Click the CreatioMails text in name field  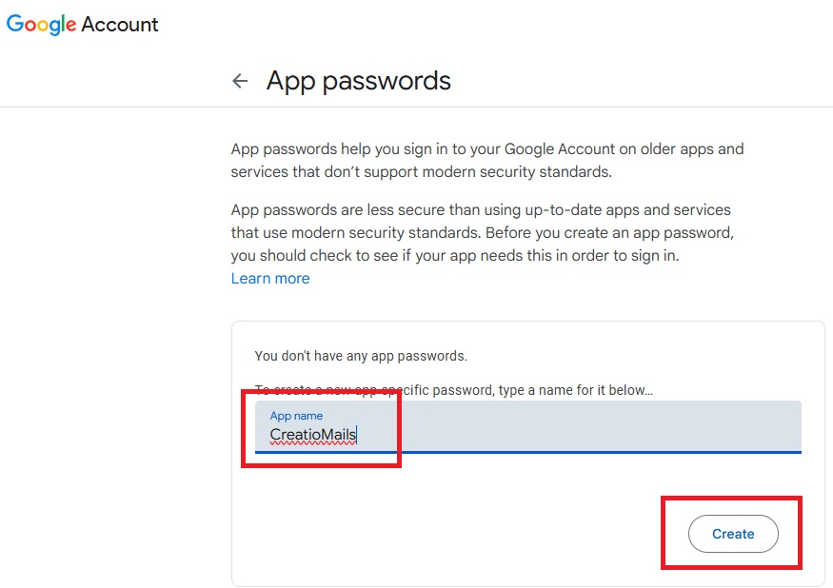point(312,435)
